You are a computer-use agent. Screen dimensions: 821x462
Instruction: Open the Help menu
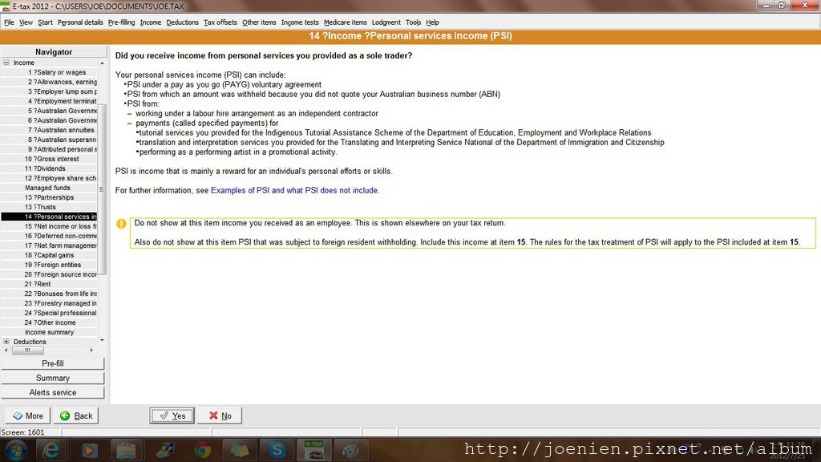point(432,22)
